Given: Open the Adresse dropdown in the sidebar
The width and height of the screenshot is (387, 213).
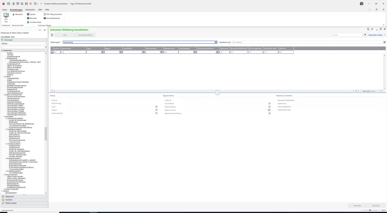Looking at the screenshot, I should point(46,43).
